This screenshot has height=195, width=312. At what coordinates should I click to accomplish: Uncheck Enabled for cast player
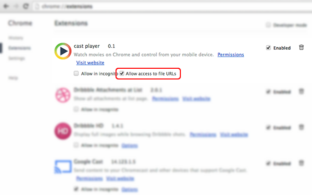(x=268, y=48)
